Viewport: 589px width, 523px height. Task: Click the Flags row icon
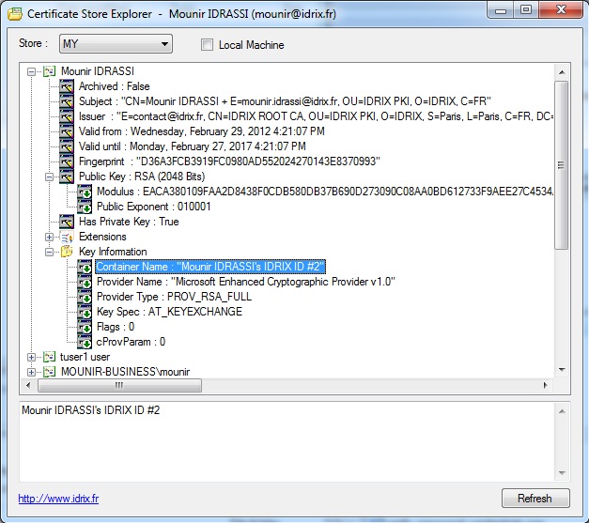[x=85, y=327]
